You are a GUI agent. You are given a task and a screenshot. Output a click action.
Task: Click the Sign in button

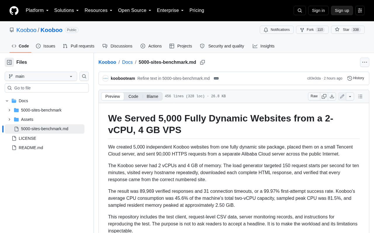[x=318, y=10]
